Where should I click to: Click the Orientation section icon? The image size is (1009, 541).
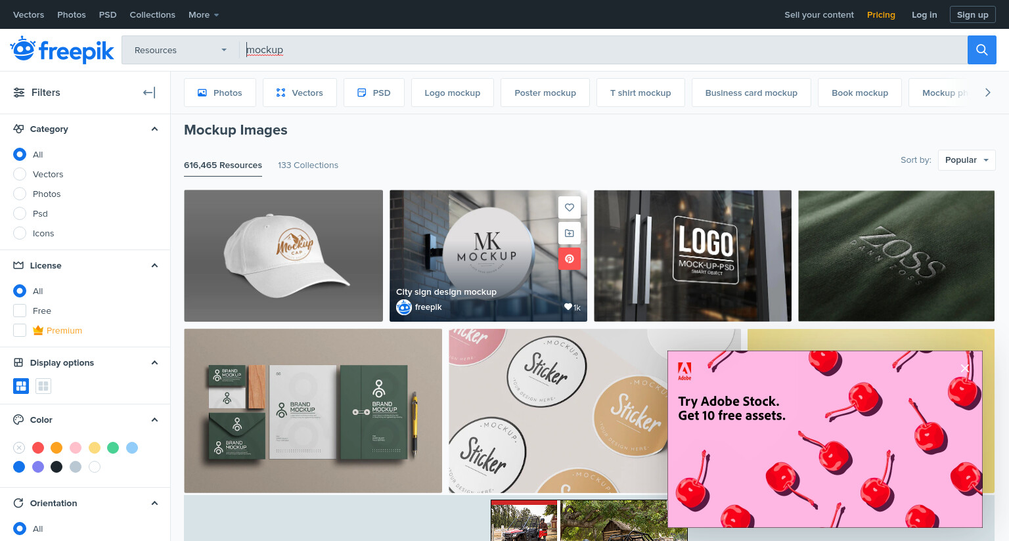click(x=18, y=503)
